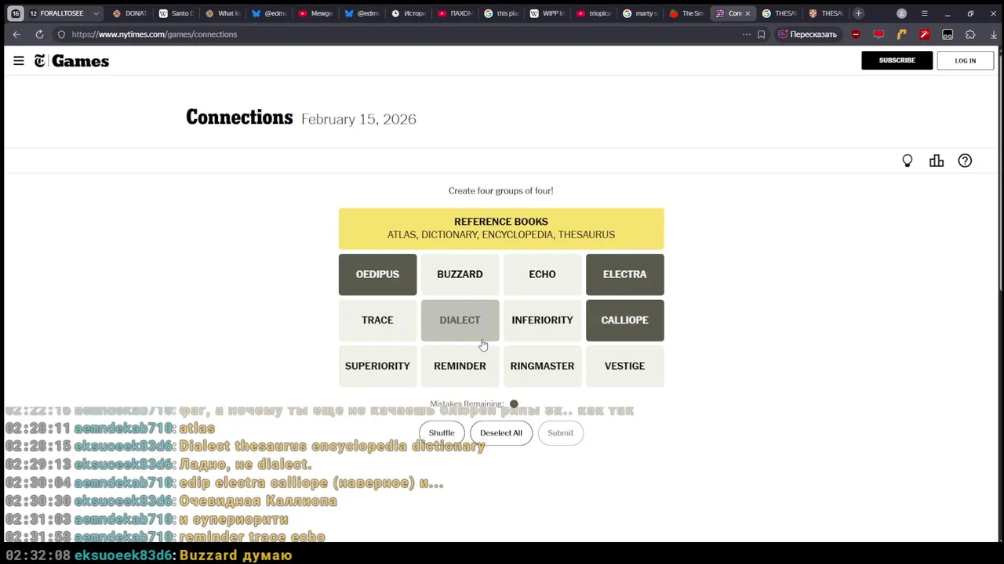Click the Connections heading title
This screenshot has height=564, width=1004.
point(239,117)
